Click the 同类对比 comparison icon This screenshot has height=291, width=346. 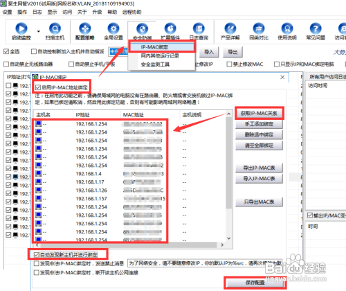tap(259, 28)
